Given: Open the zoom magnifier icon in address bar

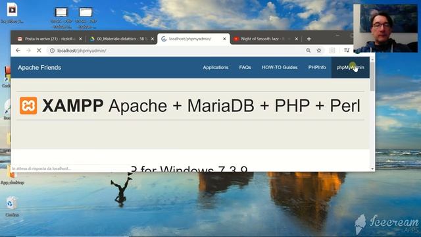Looking at the screenshot, I should [309, 51].
